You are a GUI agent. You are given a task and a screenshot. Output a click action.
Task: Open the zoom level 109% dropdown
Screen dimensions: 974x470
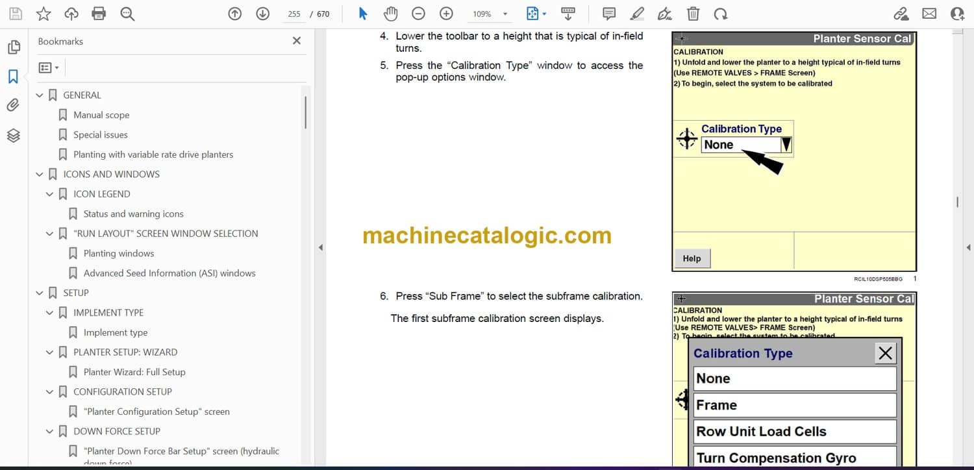point(505,14)
